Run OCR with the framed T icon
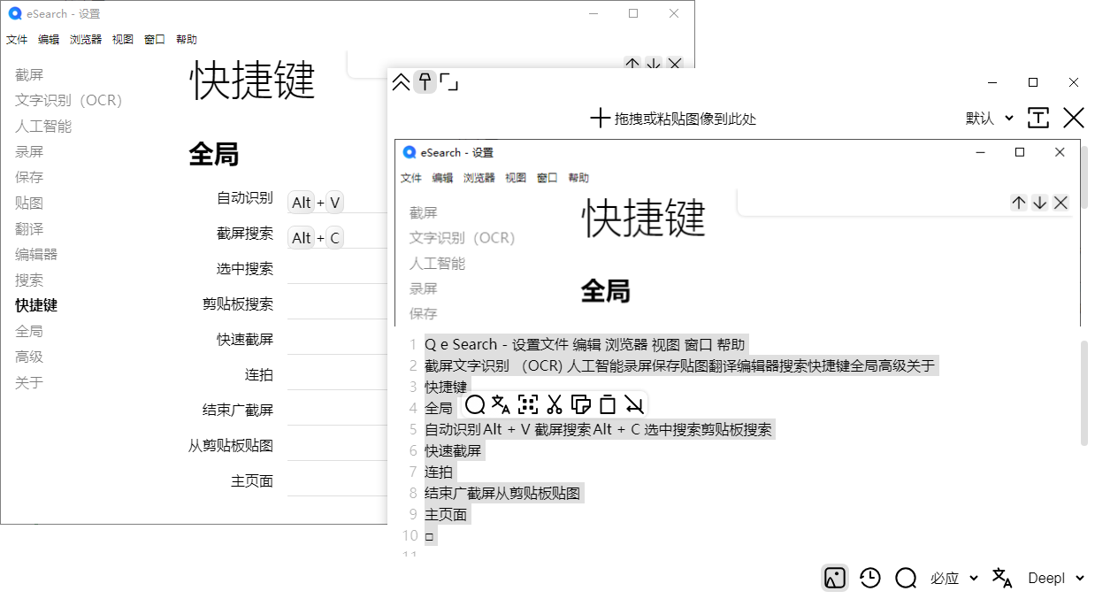 tap(1038, 118)
